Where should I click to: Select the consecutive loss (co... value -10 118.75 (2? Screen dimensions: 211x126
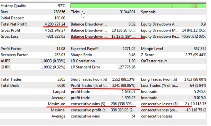[x=196, y=110]
